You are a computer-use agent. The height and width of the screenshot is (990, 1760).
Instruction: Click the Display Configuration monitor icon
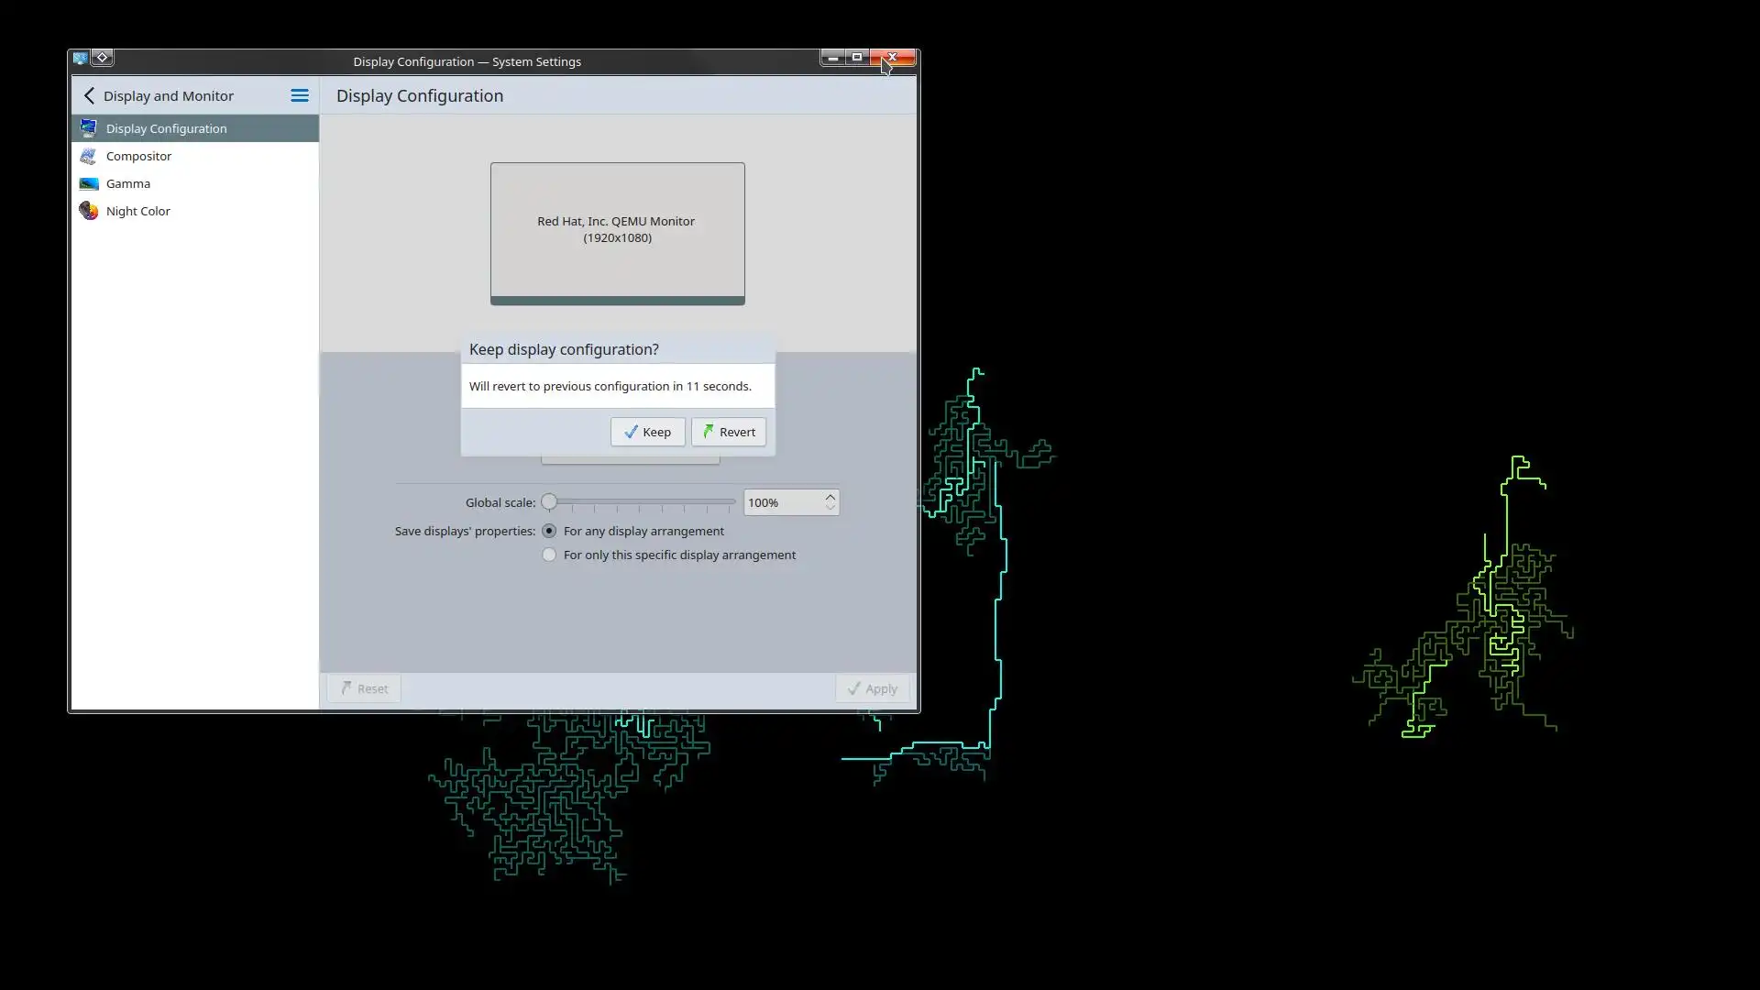point(88,128)
